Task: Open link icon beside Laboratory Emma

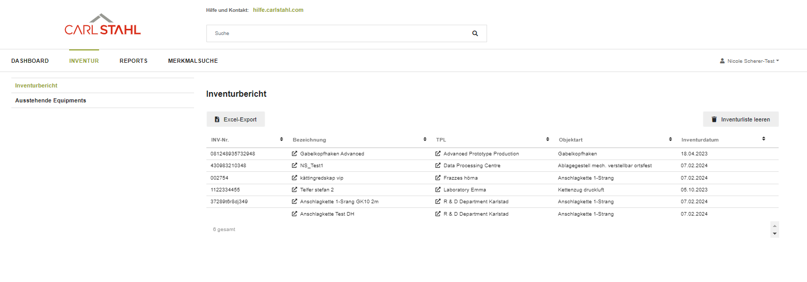Action: point(438,190)
